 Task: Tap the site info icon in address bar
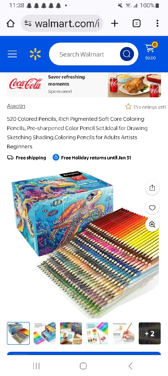[x=28, y=23]
